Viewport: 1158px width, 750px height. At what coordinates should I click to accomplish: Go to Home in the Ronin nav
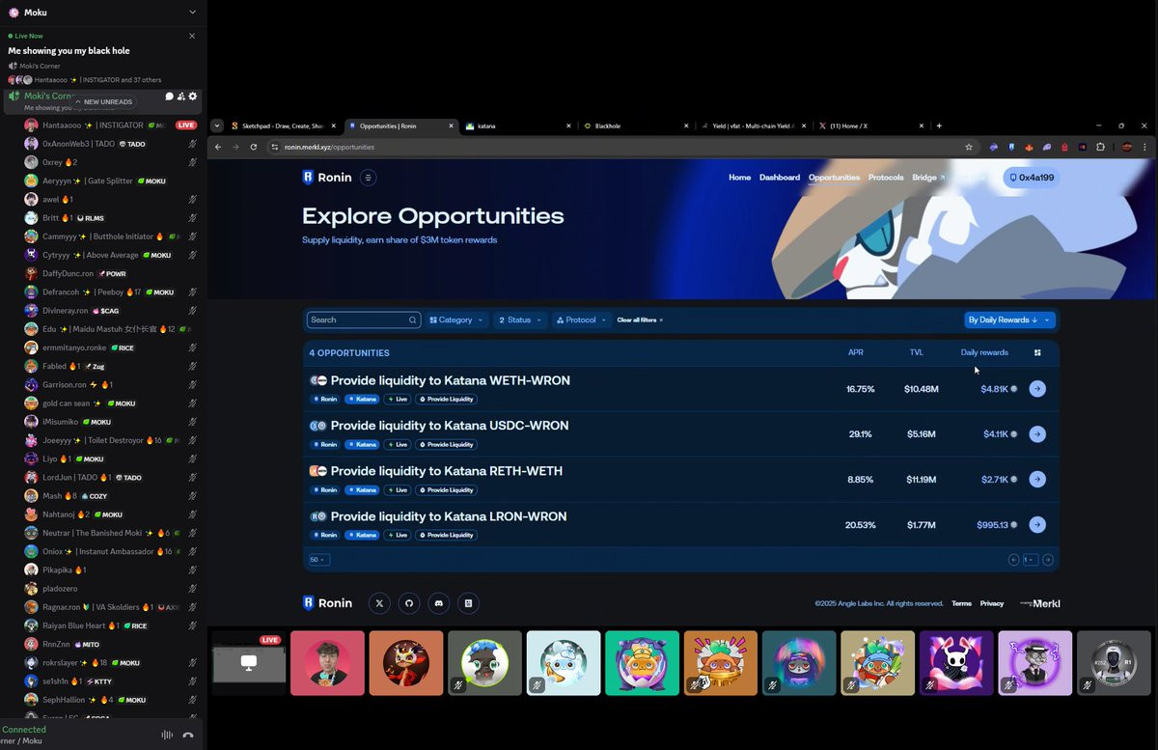pos(739,178)
